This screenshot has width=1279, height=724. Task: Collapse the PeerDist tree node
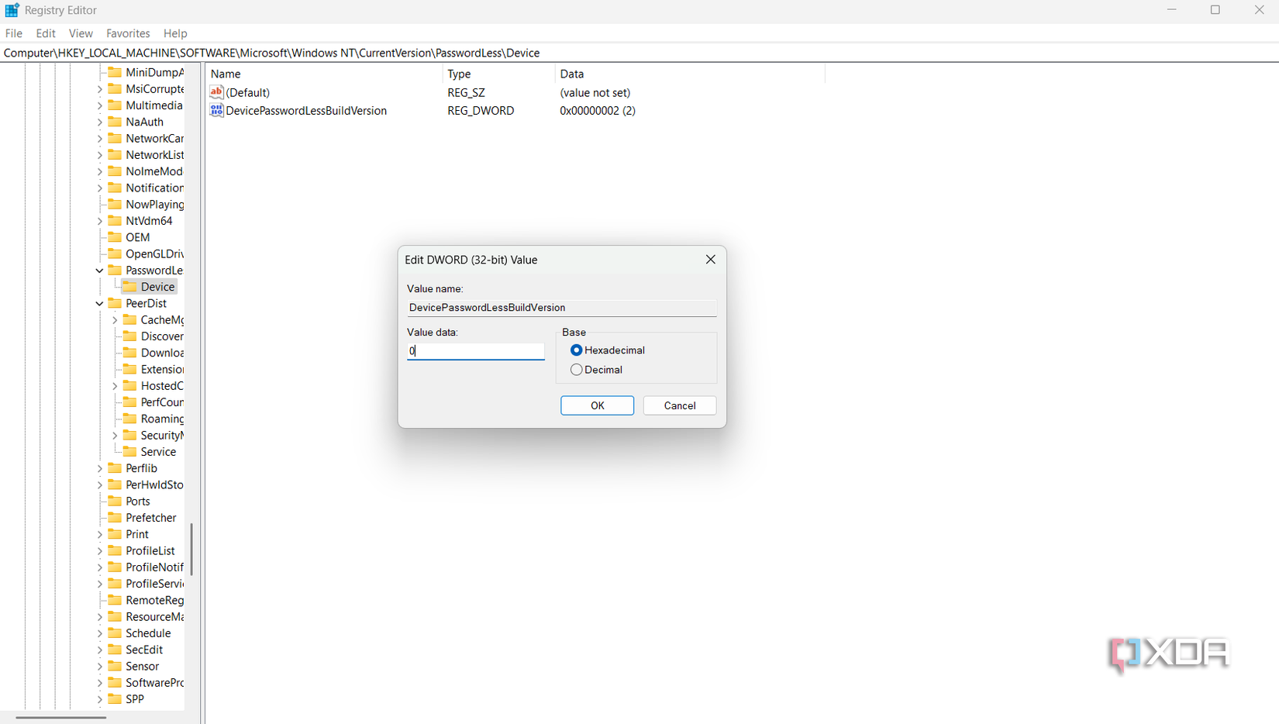(99, 304)
